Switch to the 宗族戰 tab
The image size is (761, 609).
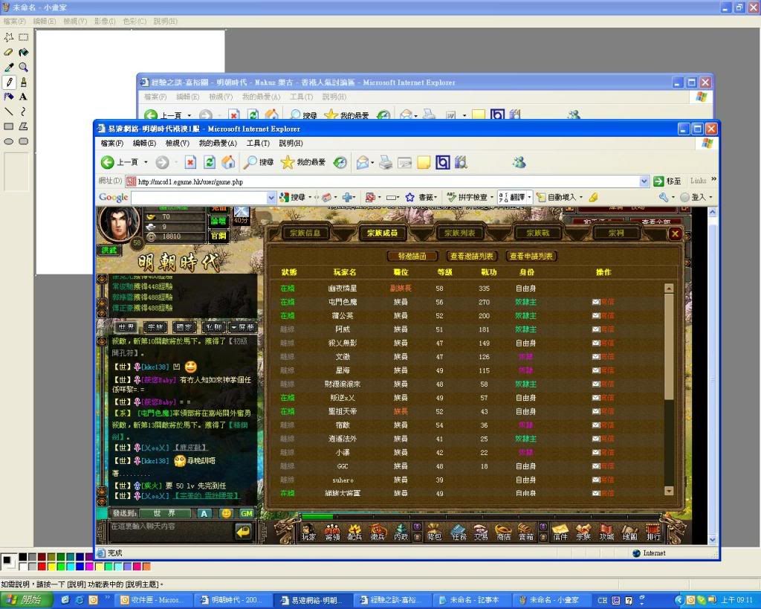[x=538, y=233]
